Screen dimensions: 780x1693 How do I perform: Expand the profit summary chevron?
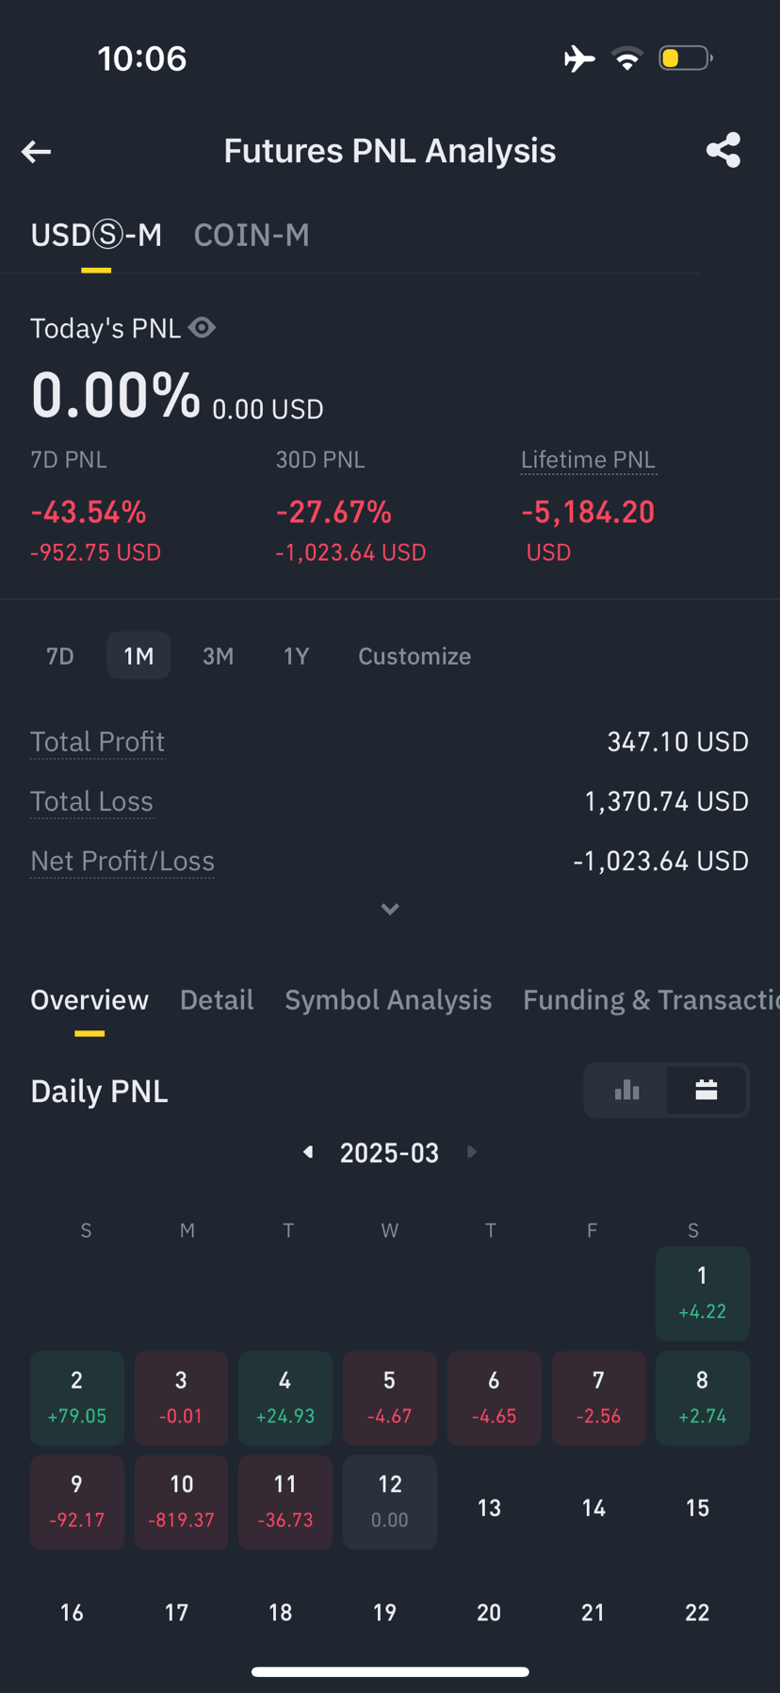[390, 909]
